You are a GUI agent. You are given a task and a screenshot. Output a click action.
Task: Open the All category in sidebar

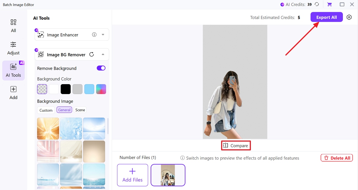click(x=13, y=26)
